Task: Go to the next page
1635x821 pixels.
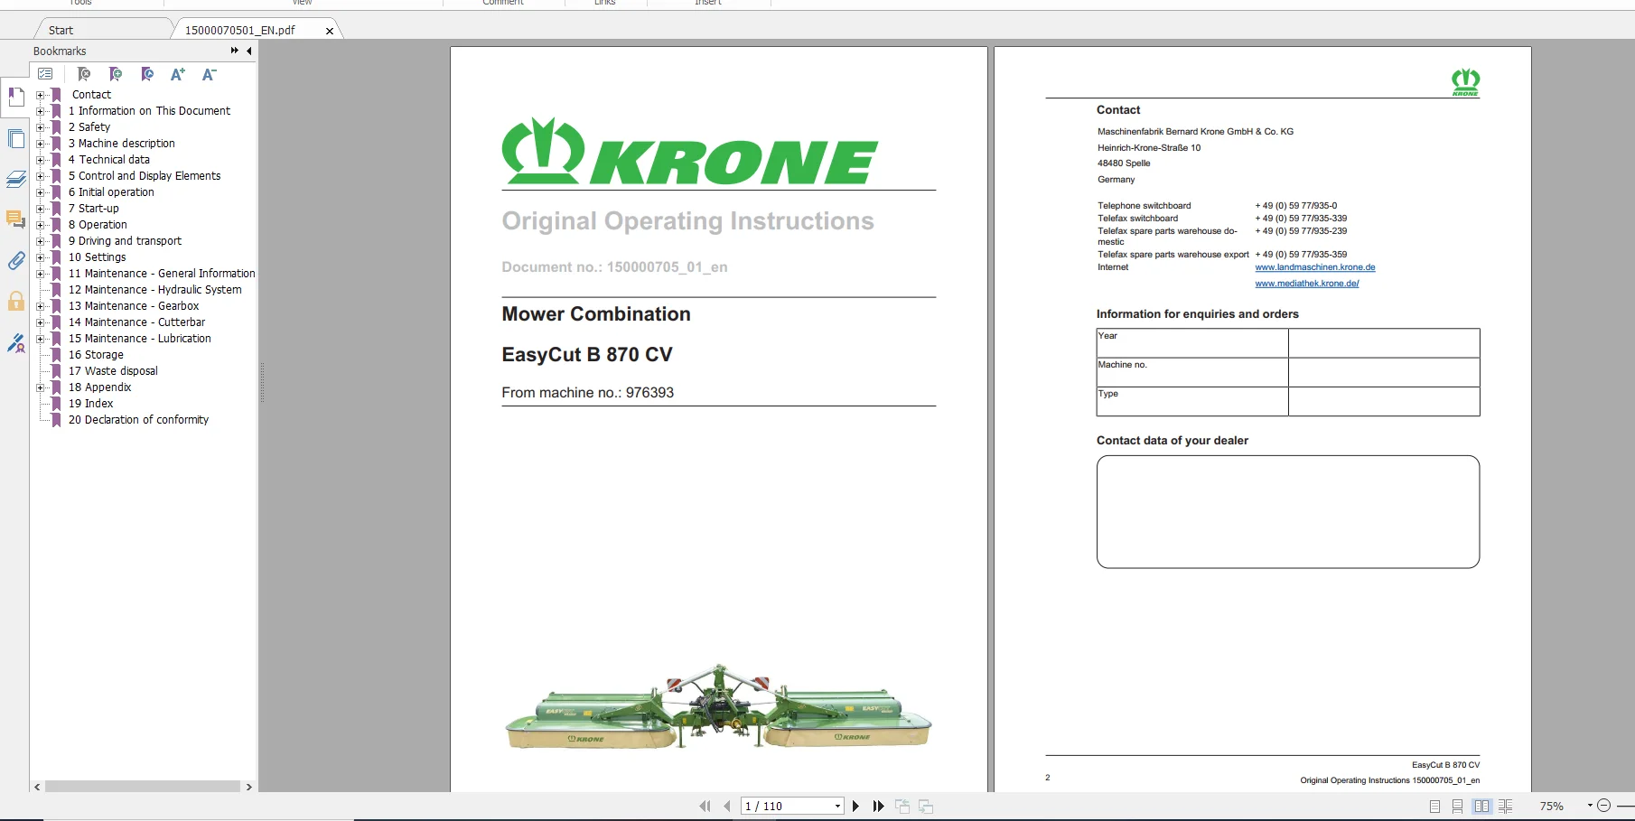Action: 855,806
